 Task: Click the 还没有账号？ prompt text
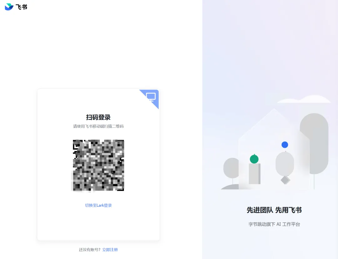pos(90,250)
